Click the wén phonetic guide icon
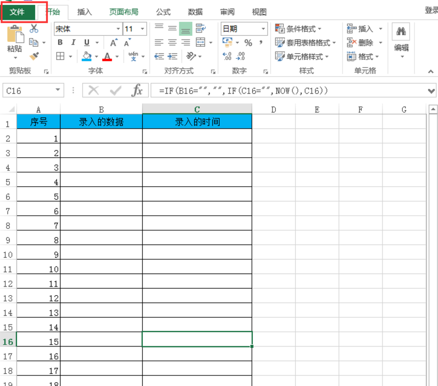 tap(133, 56)
